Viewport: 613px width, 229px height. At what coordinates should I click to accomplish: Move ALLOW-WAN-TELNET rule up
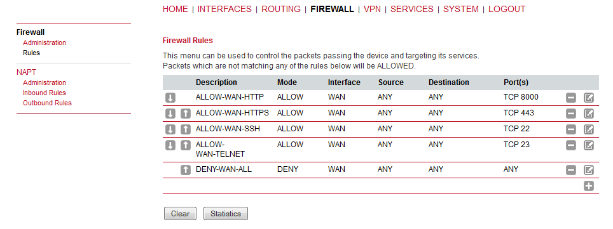[x=186, y=145]
